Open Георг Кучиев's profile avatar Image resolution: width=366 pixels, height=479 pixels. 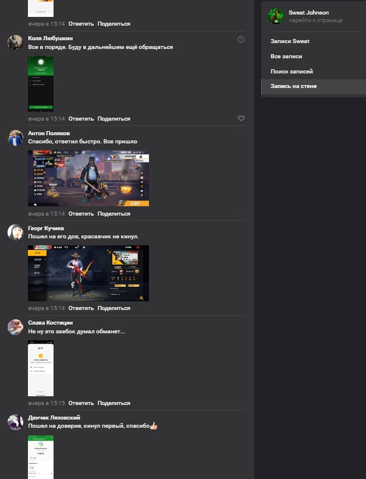(x=15, y=232)
